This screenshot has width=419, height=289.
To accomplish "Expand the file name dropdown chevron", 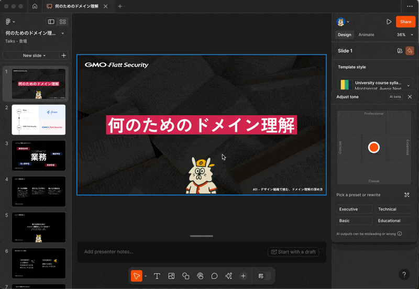I will point(62,33).
